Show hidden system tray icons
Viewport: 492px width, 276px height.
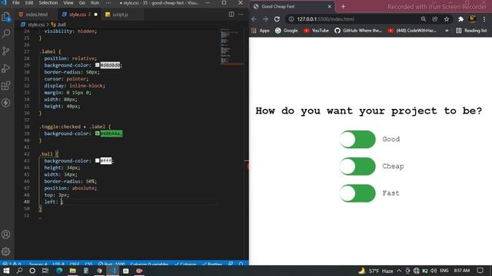click(399, 271)
